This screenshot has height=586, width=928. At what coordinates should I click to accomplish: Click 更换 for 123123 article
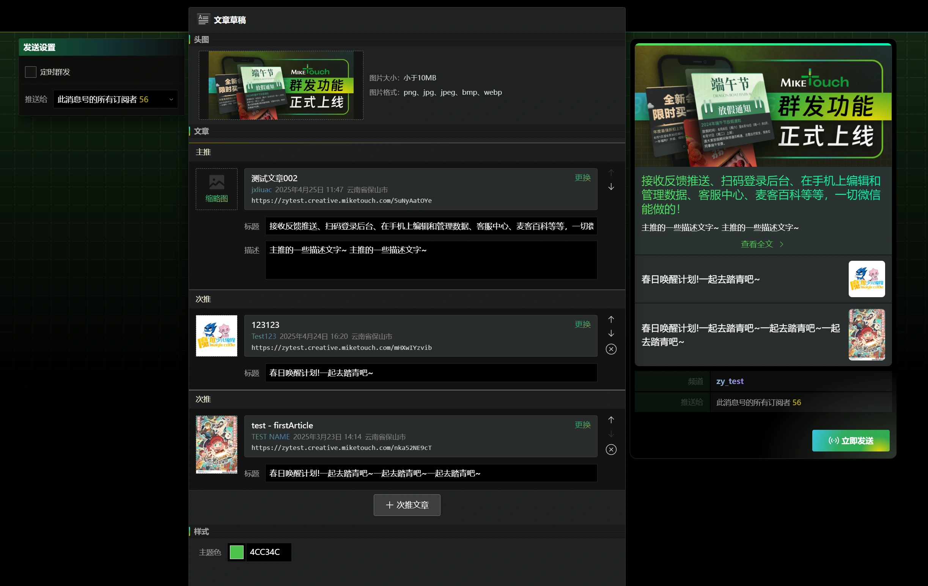tap(582, 324)
